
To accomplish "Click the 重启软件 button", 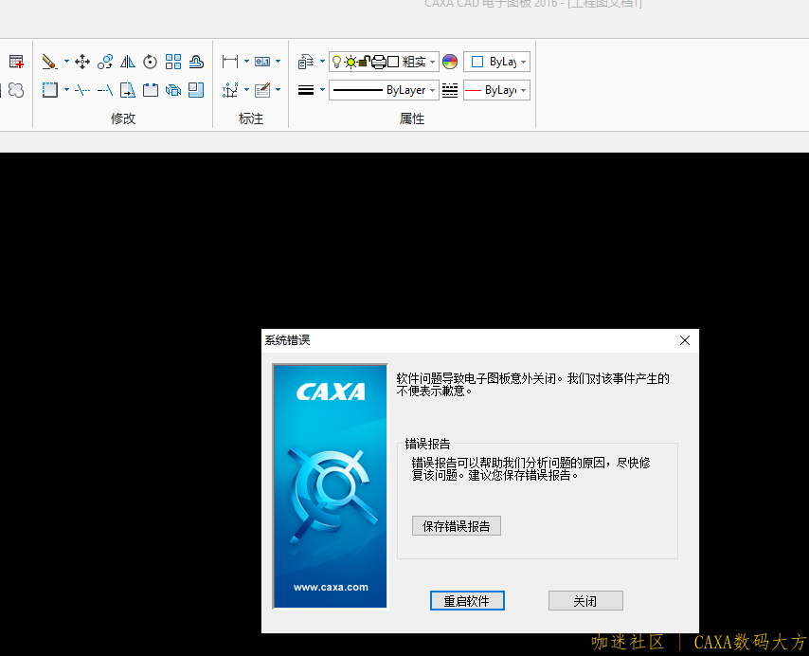I will (467, 601).
